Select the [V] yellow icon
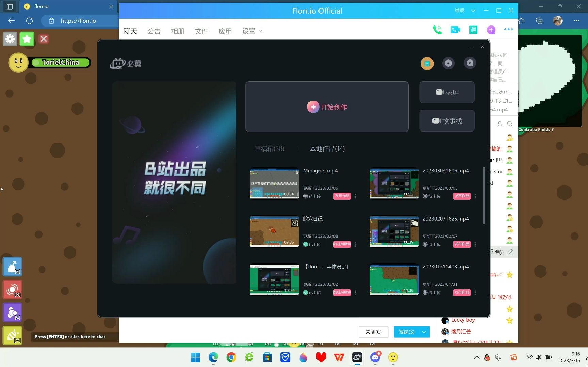This screenshot has height=367, width=588. coord(13,335)
